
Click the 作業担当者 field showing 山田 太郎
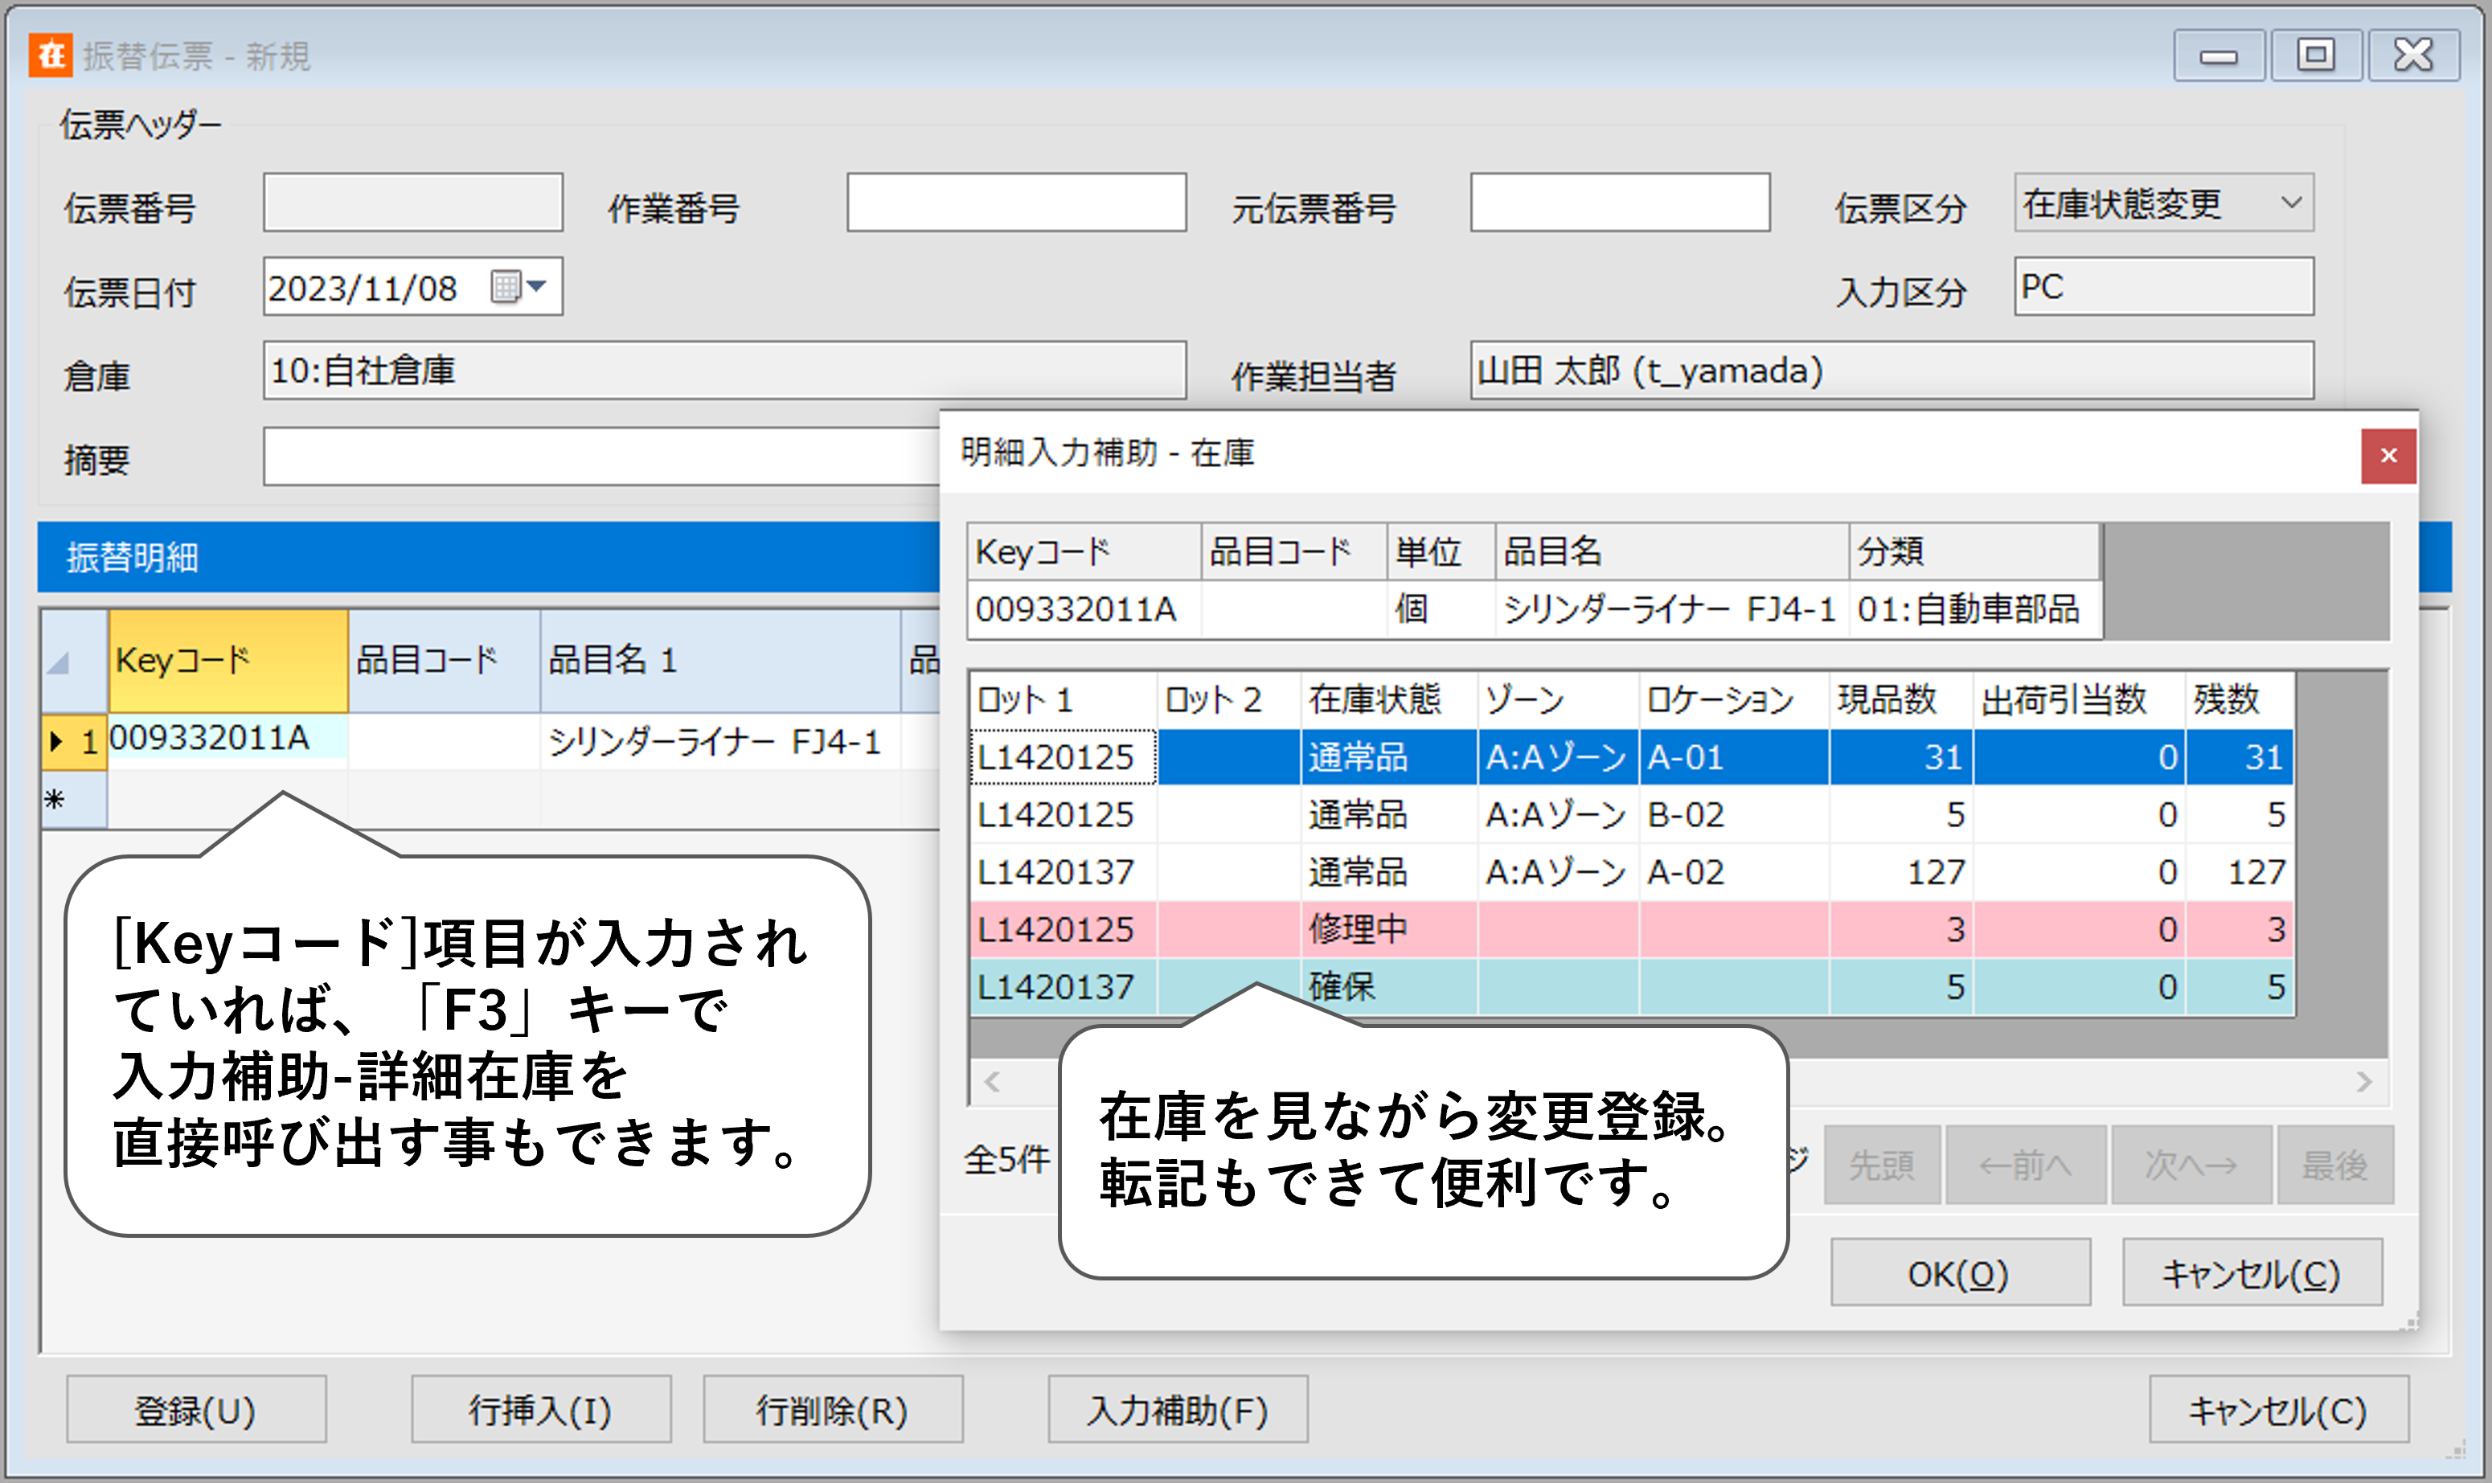[x=1892, y=371]
